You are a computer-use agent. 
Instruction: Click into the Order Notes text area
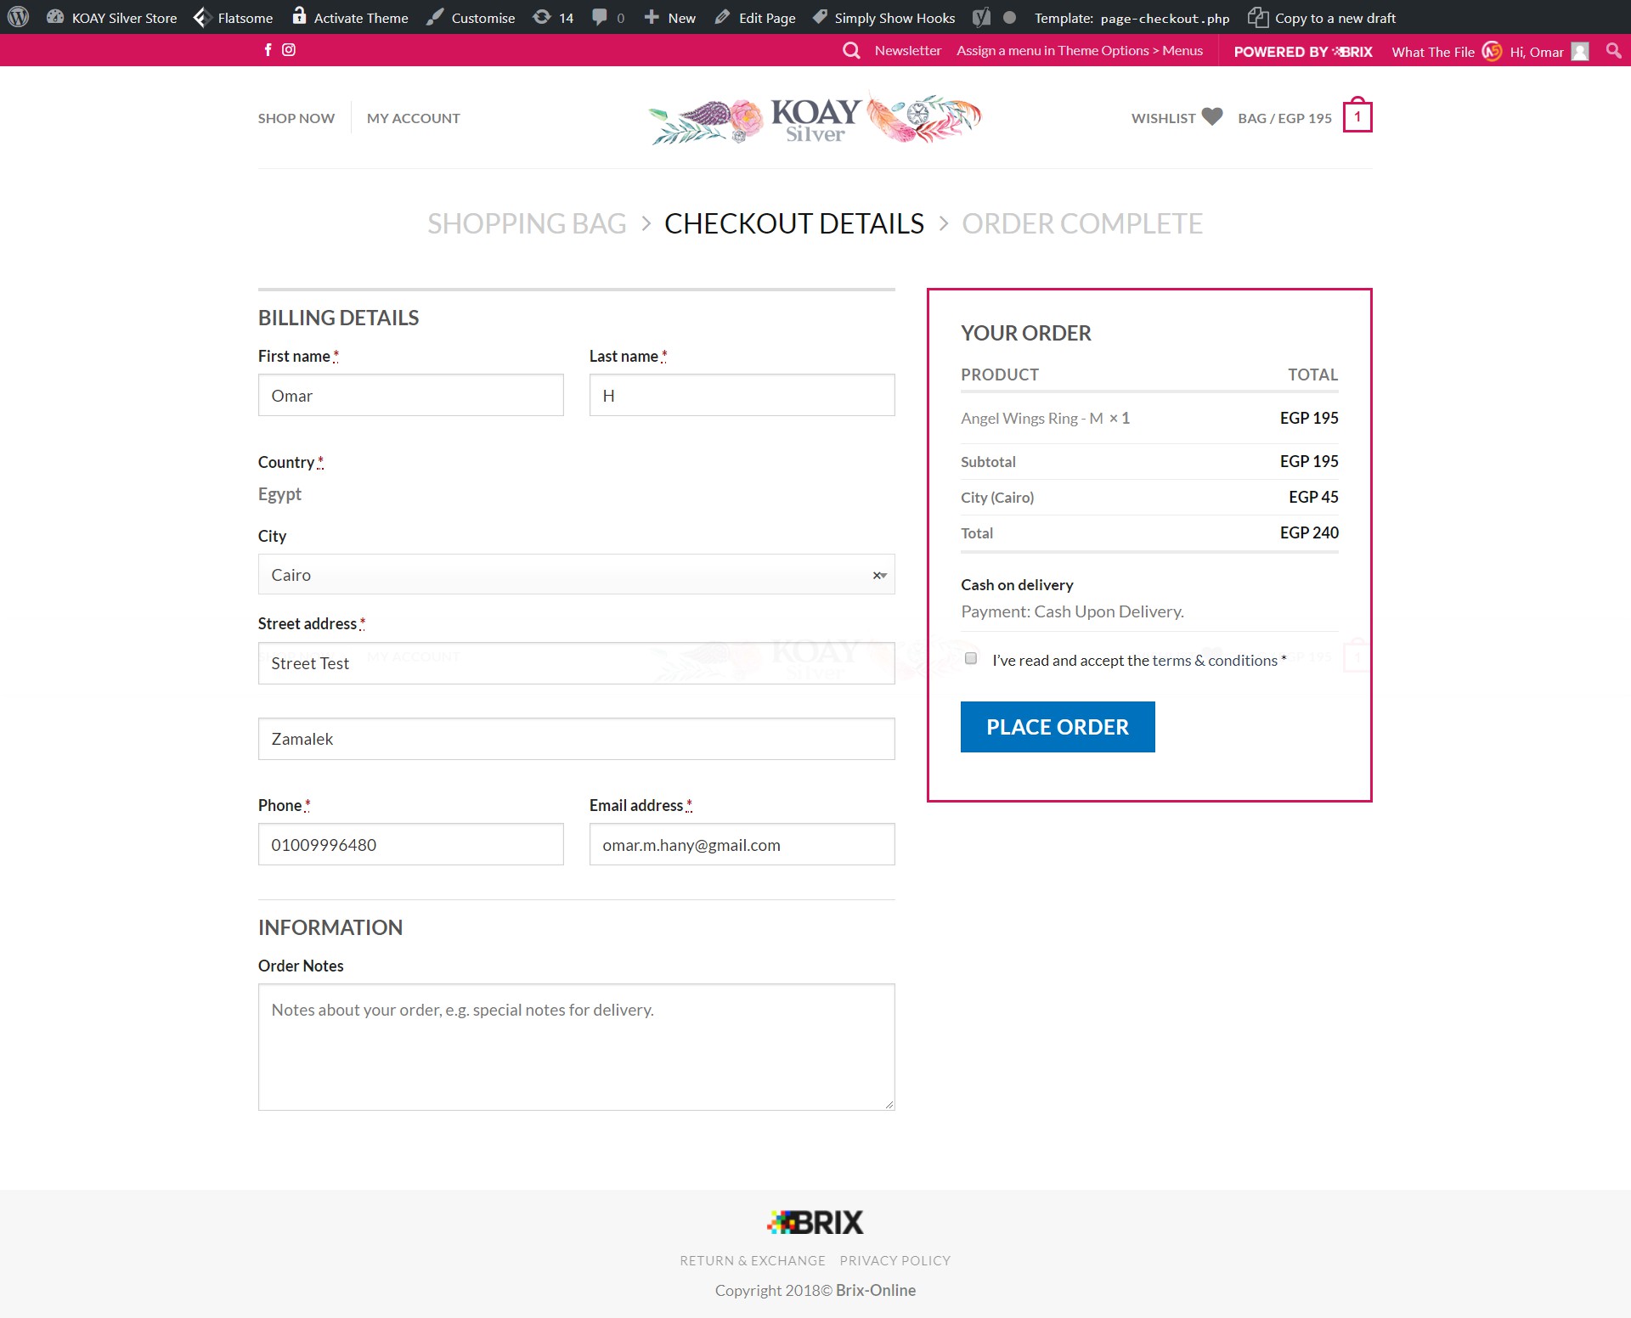576,1047
